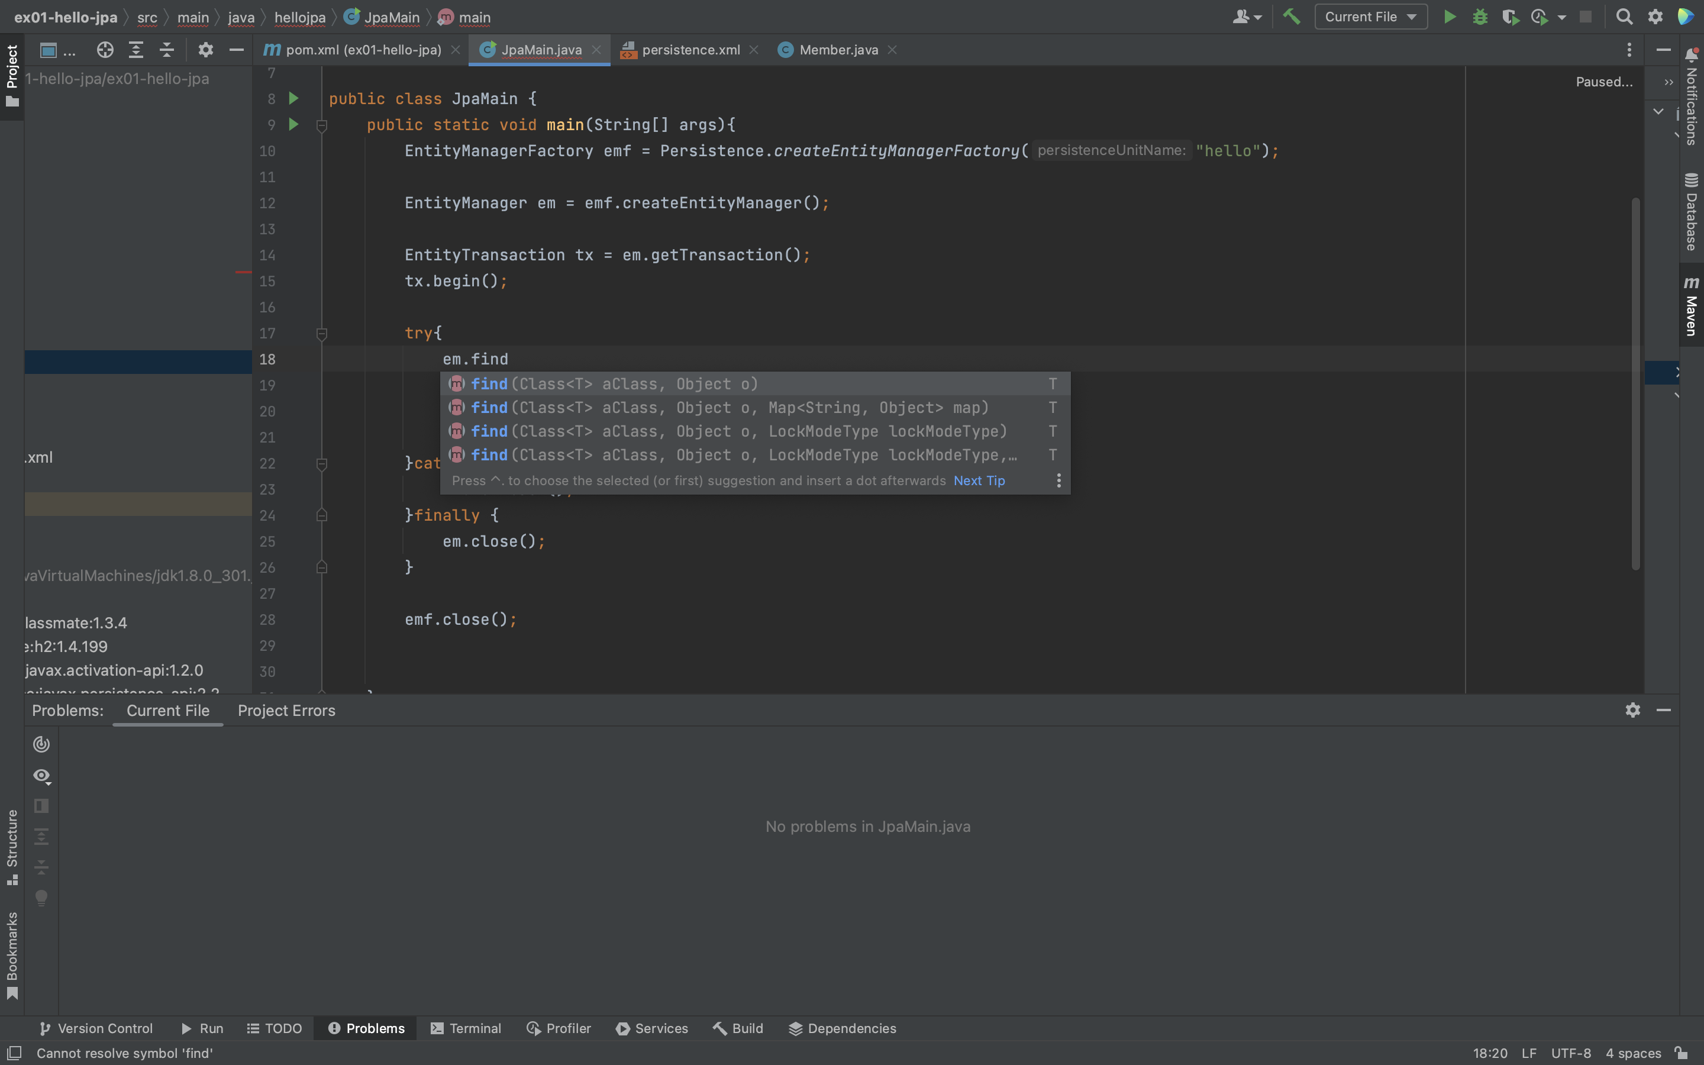Screen dimensions: 1704x1065
Task: Open Problems panel settings gear
Action: tap(1632, 710)
